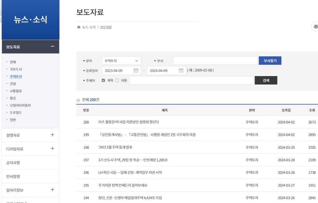Screen dimensions: 318x203
Task: Collapse the 보도자료 section minus icon
Action: pyautogui.click(x=52, y=47)
